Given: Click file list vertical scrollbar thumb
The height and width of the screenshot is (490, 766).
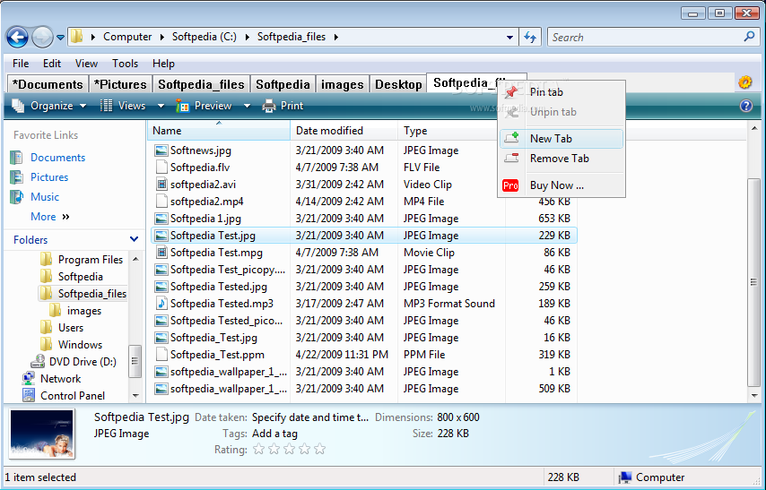Looking at the screenshot, I should (753, 281).
